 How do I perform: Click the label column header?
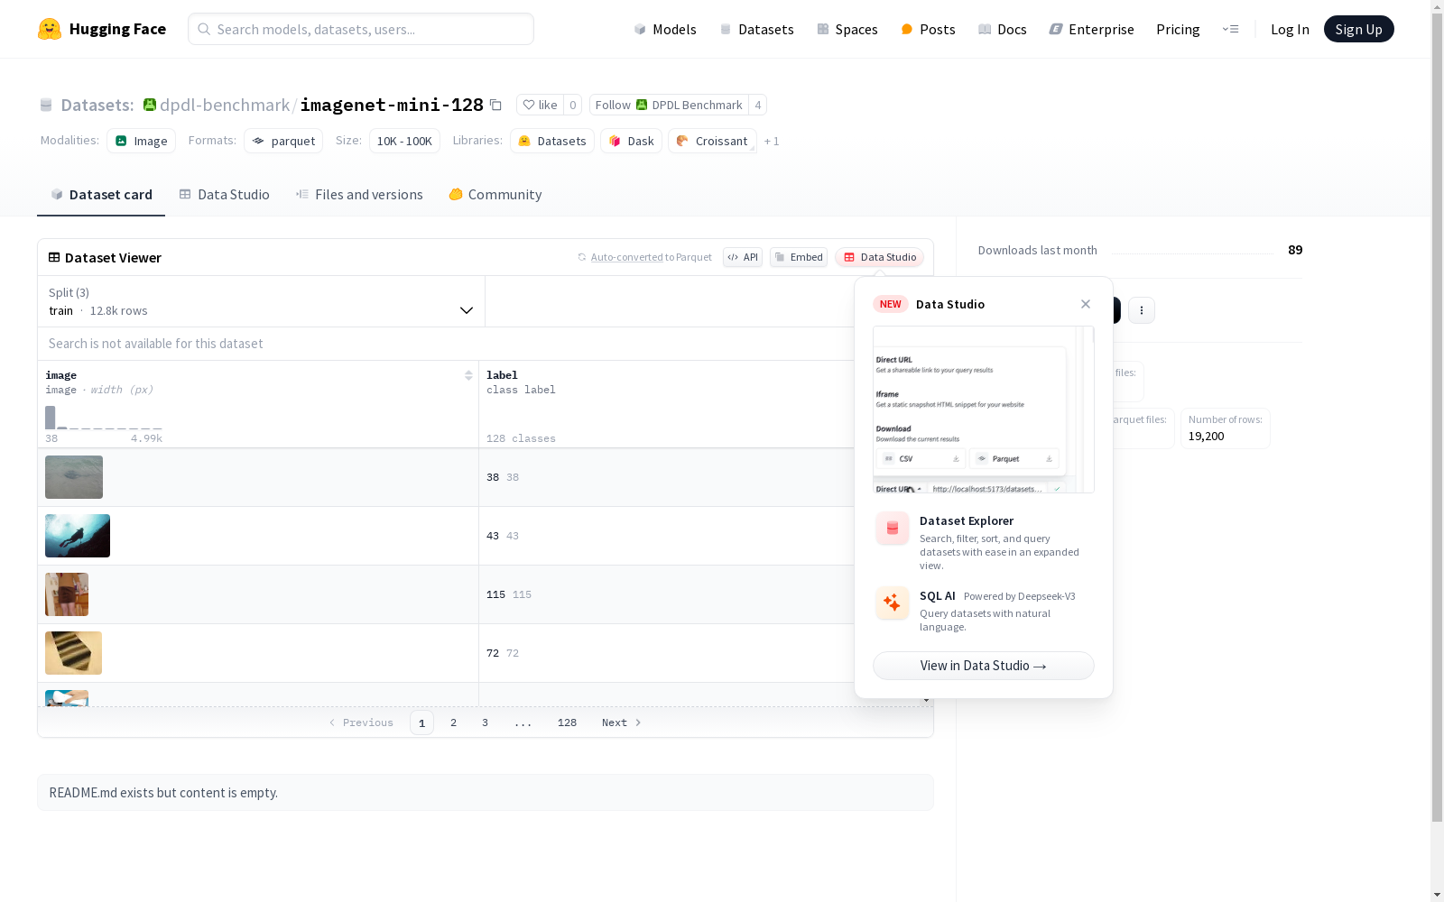pyautogui.click(x=502, y=375)
